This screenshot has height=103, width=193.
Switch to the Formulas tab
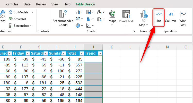[x=11, y=4]
